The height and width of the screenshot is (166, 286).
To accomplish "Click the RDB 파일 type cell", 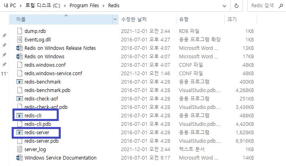I will [189, 31].
